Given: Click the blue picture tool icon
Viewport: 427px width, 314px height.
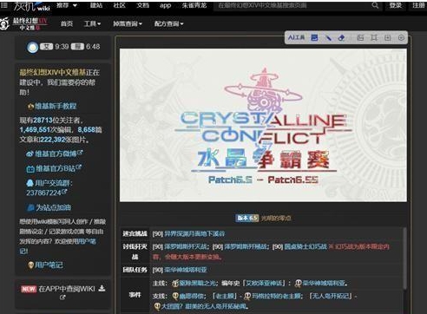Looking at the screenshot, I should 314,37.
